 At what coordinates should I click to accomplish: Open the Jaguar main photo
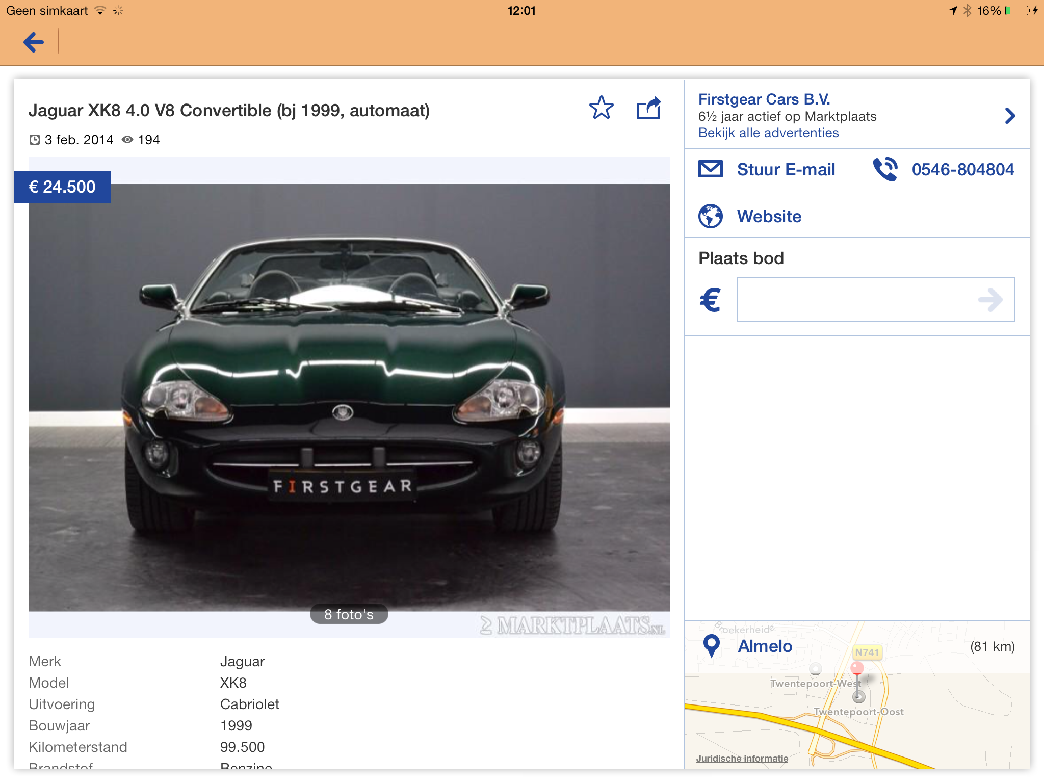[x=349, y=397]
